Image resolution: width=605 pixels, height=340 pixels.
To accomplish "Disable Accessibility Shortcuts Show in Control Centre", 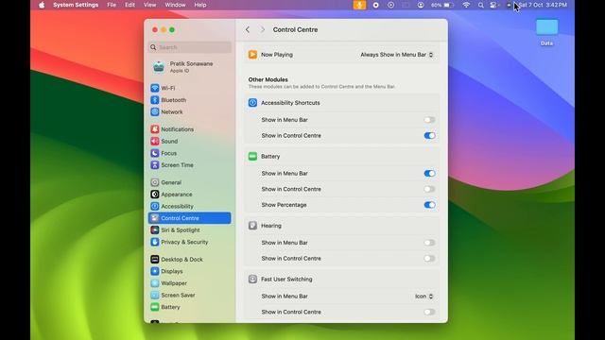I will [429, 136].
